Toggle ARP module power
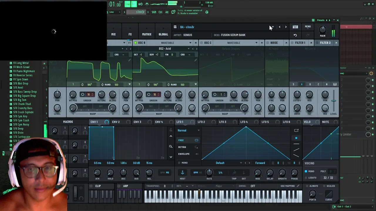Screen dimensions: 376x211 [119, 186]
